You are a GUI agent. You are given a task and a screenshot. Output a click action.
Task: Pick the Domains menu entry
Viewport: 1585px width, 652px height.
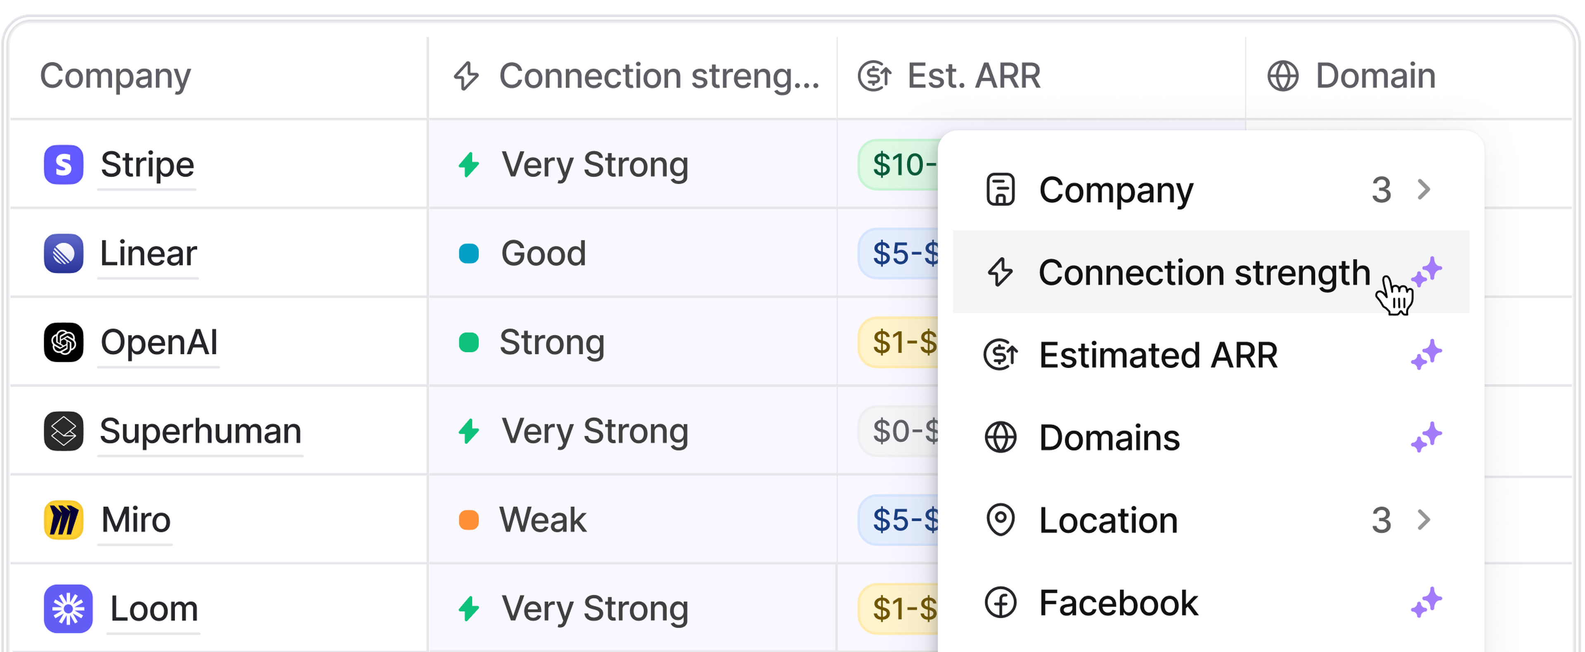pyautogui.click(x=1109, y=437)
